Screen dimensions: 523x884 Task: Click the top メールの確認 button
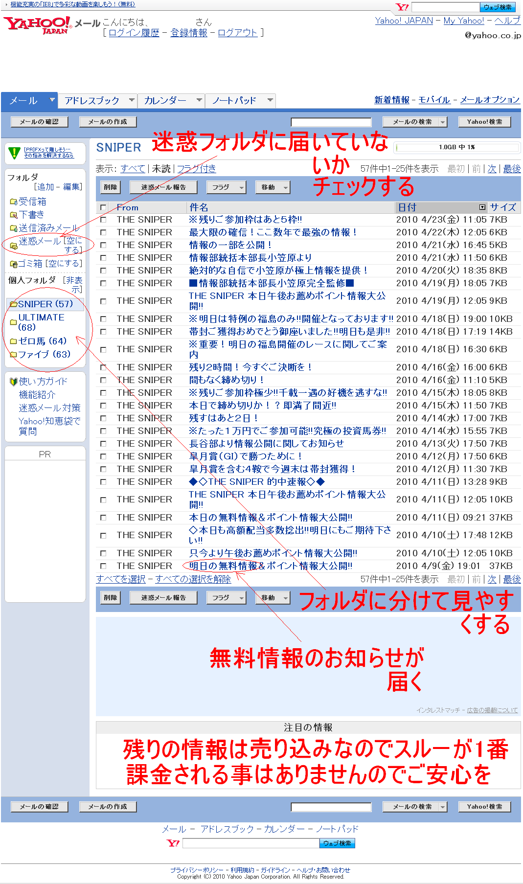[x=39, y=122]
